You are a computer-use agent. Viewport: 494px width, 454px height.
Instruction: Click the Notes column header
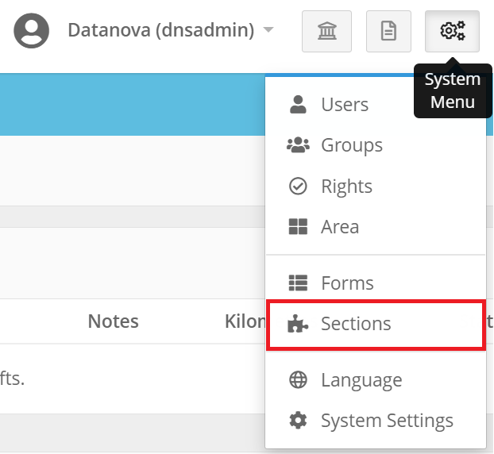113,321
